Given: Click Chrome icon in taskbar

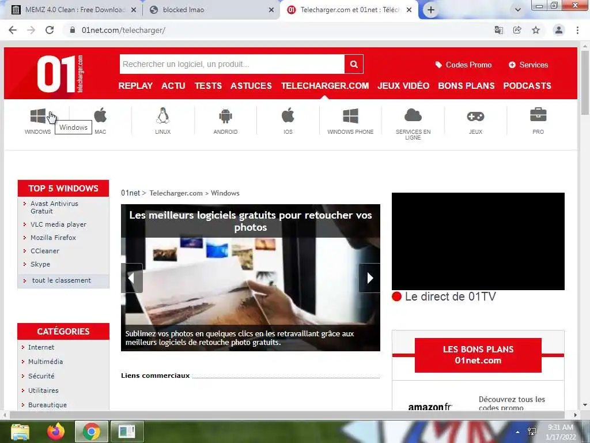Looking at the screenshot, I should (92, 431).
